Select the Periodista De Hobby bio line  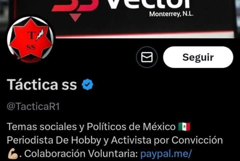click(x=115, y=140)
